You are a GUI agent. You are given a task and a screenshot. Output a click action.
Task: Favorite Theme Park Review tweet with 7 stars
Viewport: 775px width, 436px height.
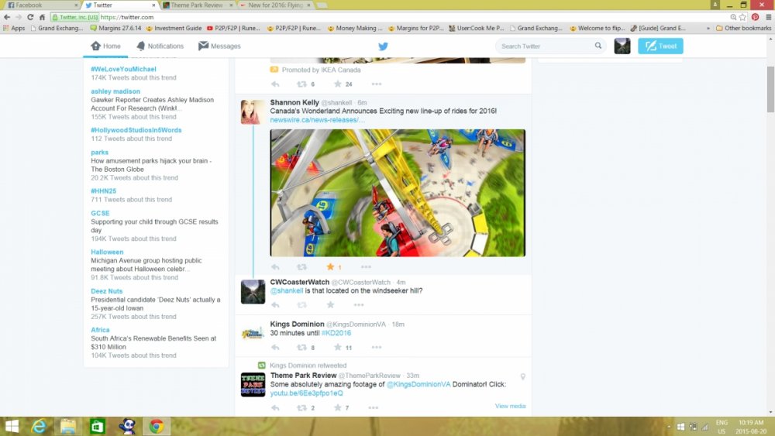[338, 408]
